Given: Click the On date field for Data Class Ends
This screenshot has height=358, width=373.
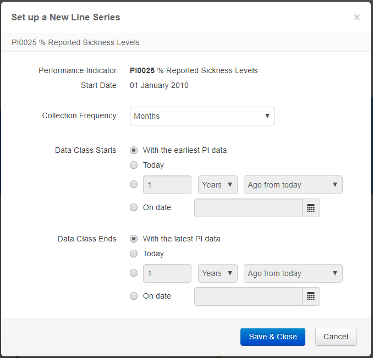Looking at the screenshot, I should tap(248, 296).
